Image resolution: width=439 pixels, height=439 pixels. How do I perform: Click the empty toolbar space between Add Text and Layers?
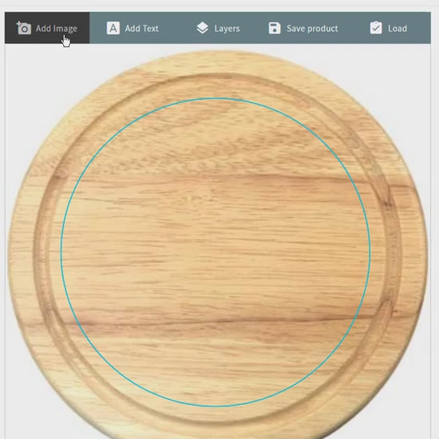[x=177, y=28]
